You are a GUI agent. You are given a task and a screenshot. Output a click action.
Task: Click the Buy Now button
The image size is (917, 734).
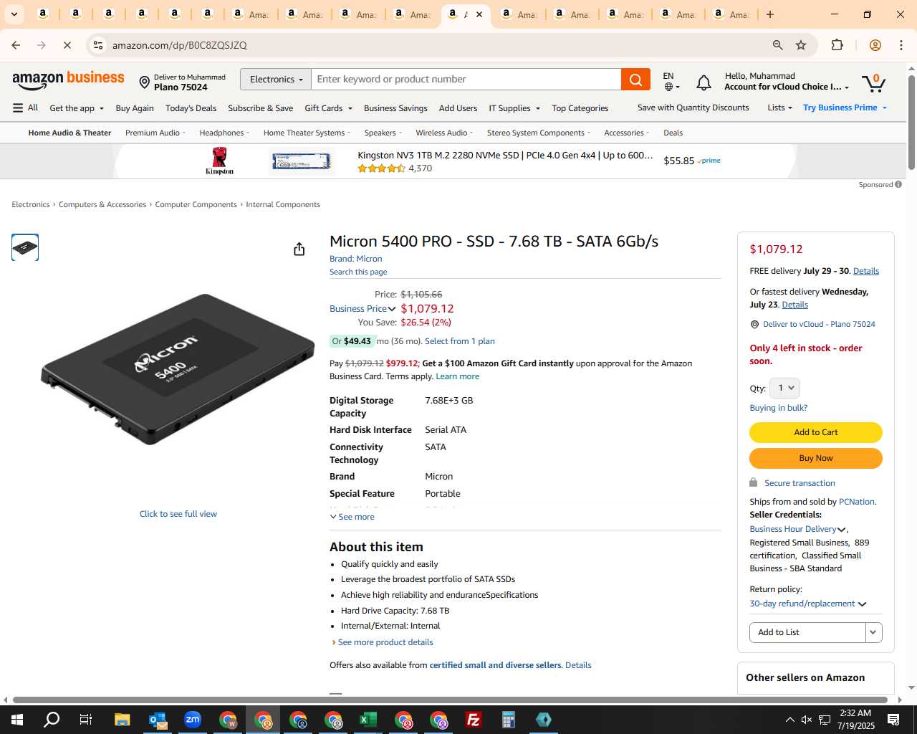[816, 458]
